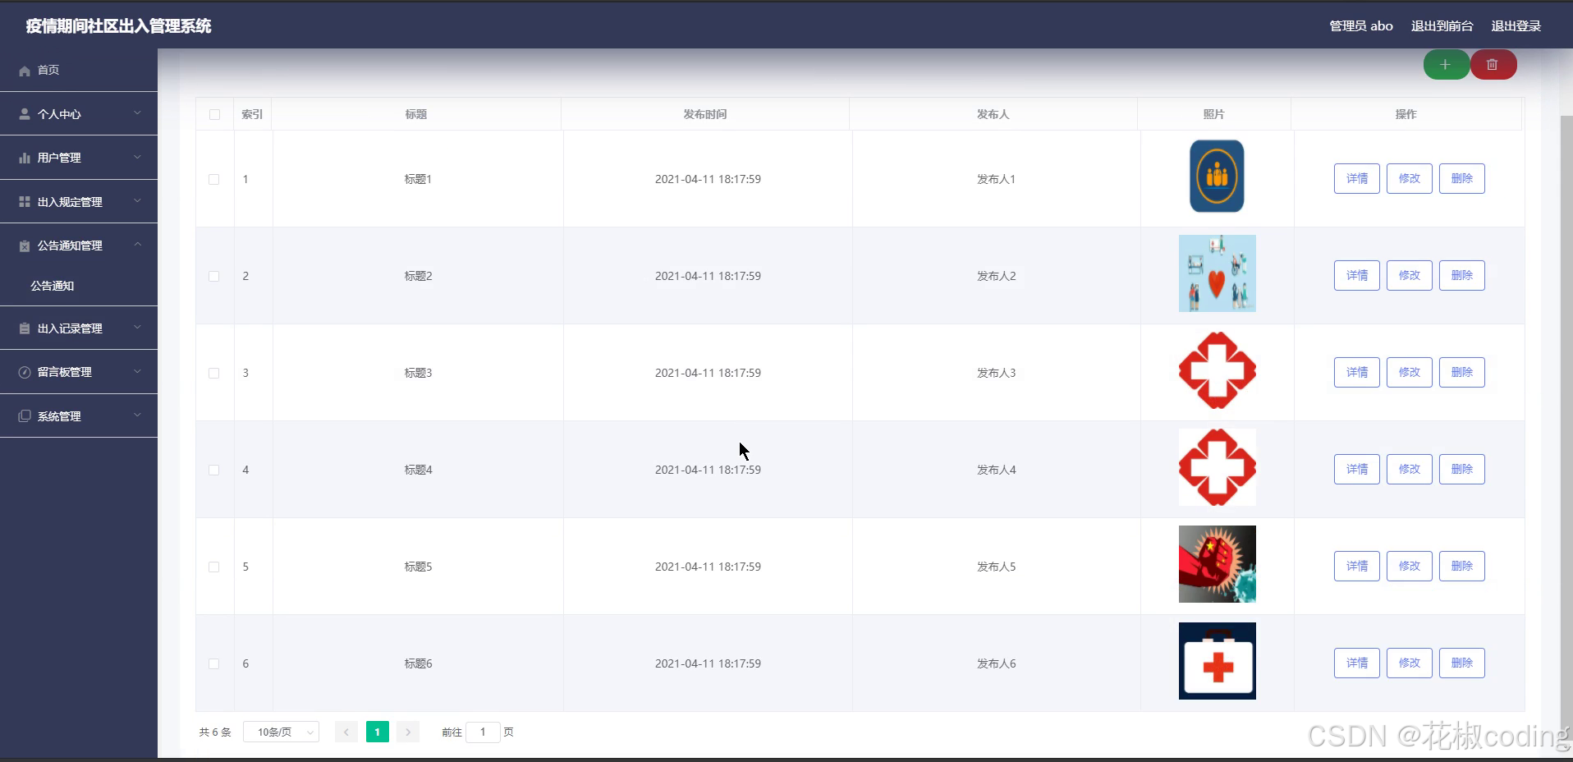Open the 用户管理 sidebar menu
The width and height of the screenshot is (1573, 762).
(x=79, y=158)
